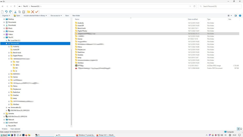The height and width of the screenshot is (137, 243).
Task: Click the New folder button
Action: point(76,16)
